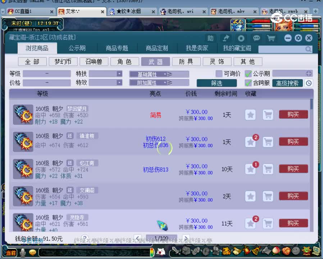This screenshot has width=323, height=259.
Task: Go to previous page arrow
Action: click(138, 238)
